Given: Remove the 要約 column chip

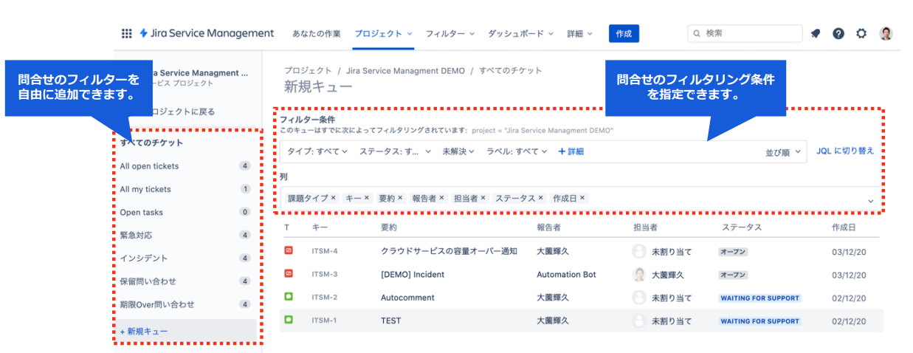Looking at the screenshot, I should 401,198.
